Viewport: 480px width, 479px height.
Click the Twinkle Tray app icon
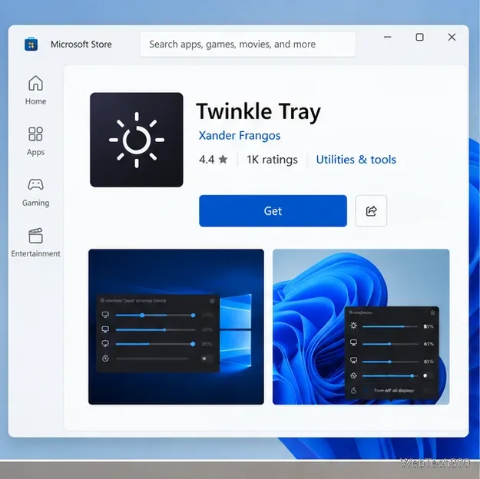click(137, 140)
